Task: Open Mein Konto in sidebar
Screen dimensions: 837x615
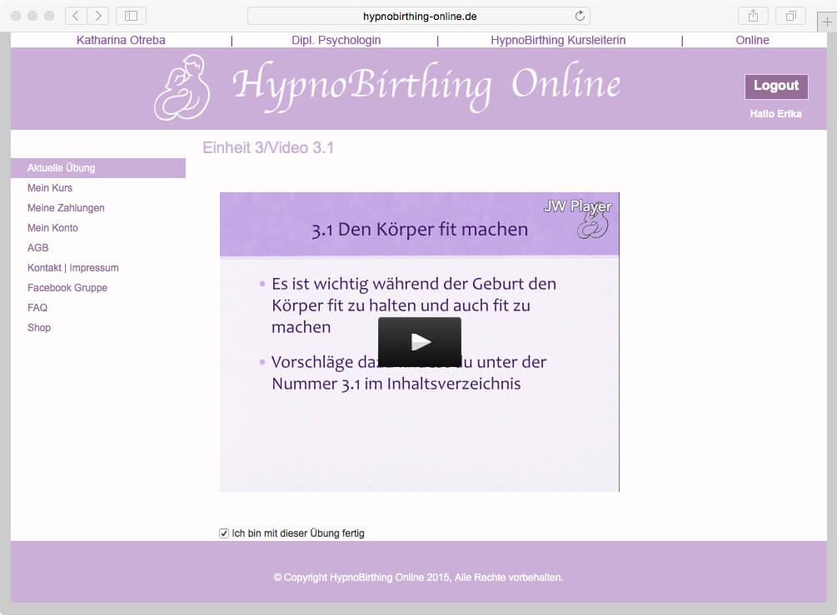Action: coord(52,228)
